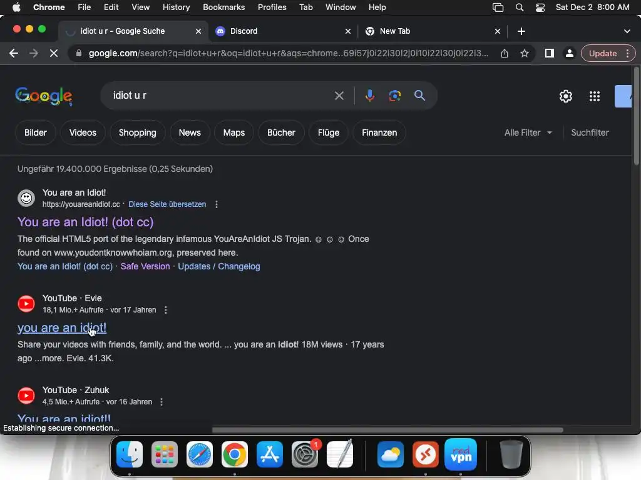Open Safari from the Dock
Screen dimensions: 641x480
[200, 454]
